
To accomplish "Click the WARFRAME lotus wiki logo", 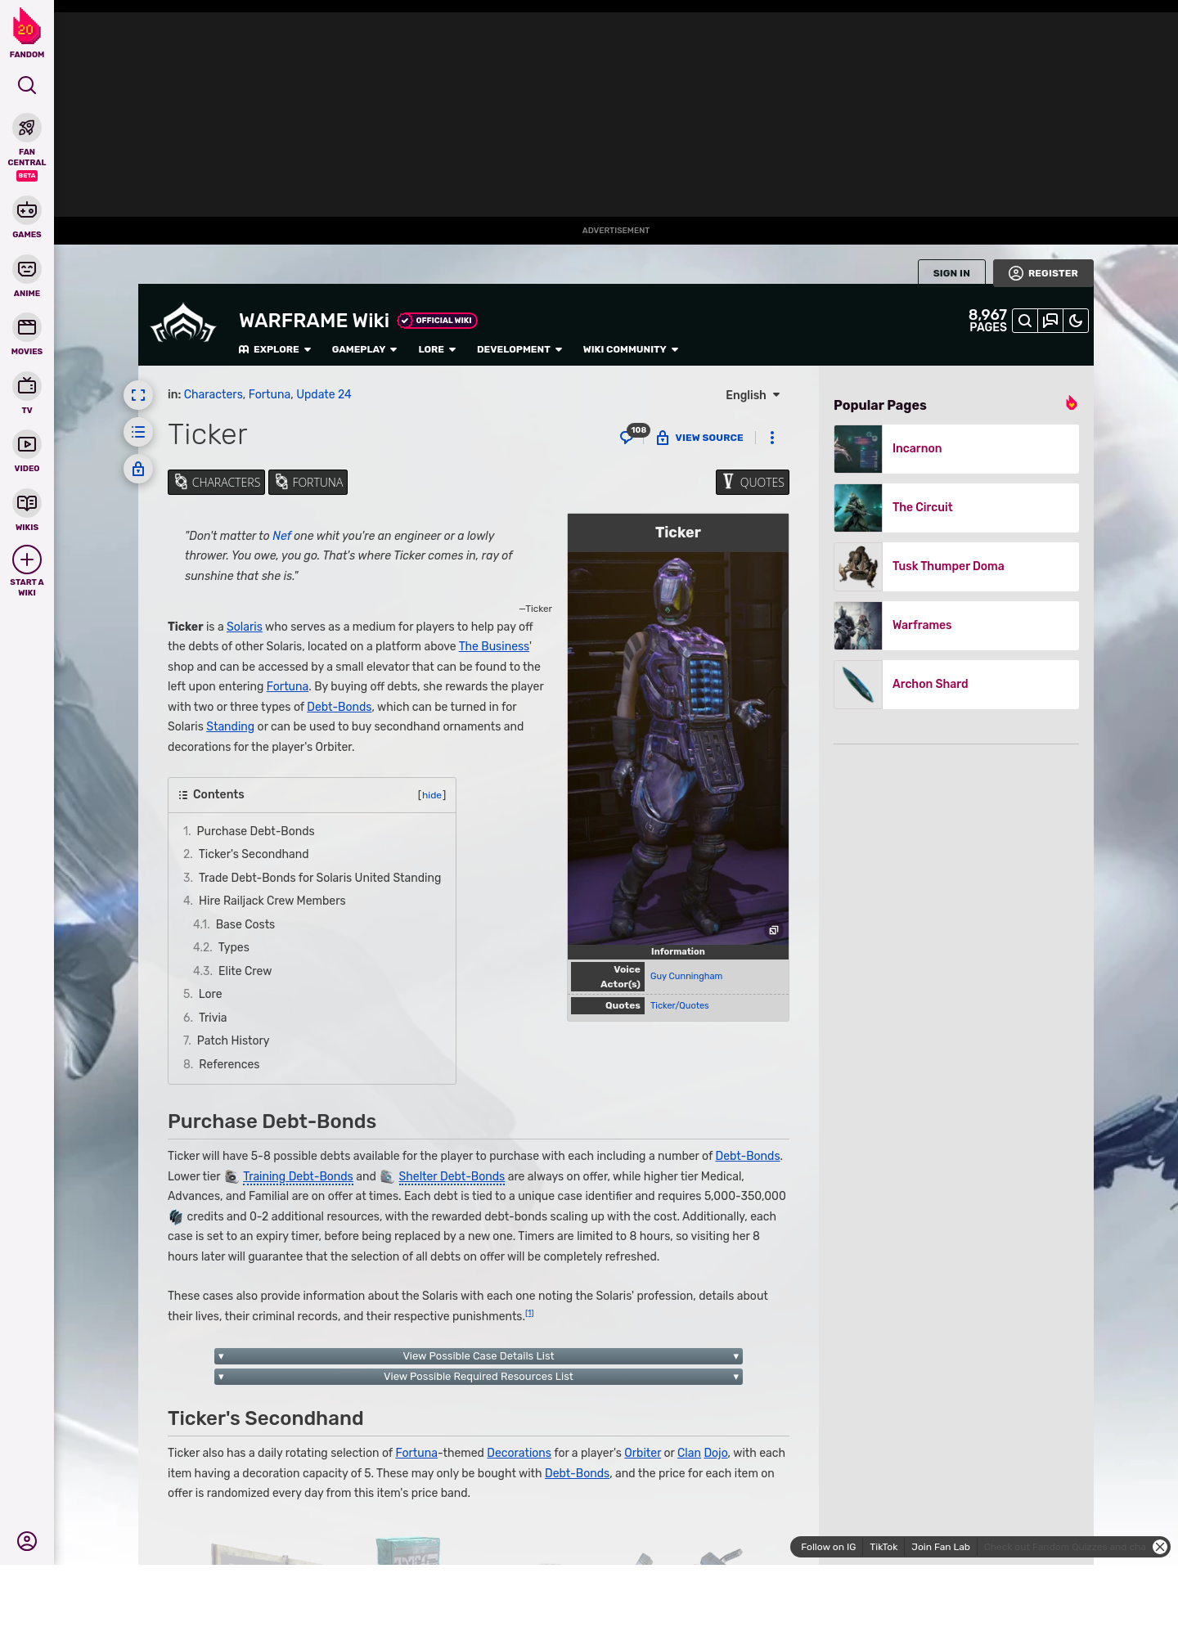I will click(184, 325).
